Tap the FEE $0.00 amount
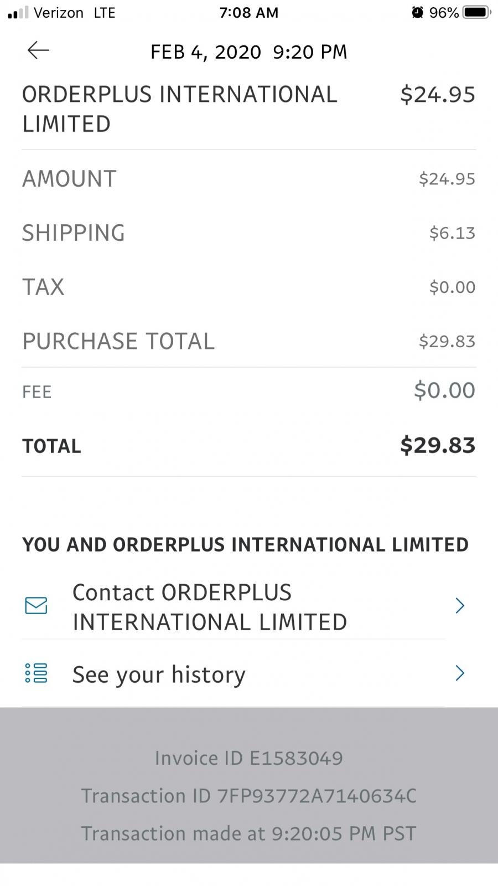The height and width of the screenshot is (886, 498). pyautogui.click(x=444, y=390)
